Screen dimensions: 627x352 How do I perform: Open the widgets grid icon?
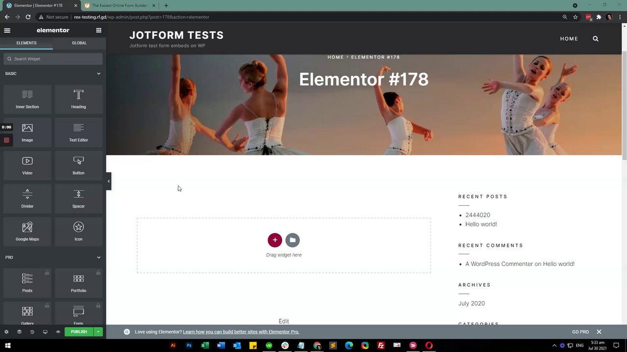98,30
